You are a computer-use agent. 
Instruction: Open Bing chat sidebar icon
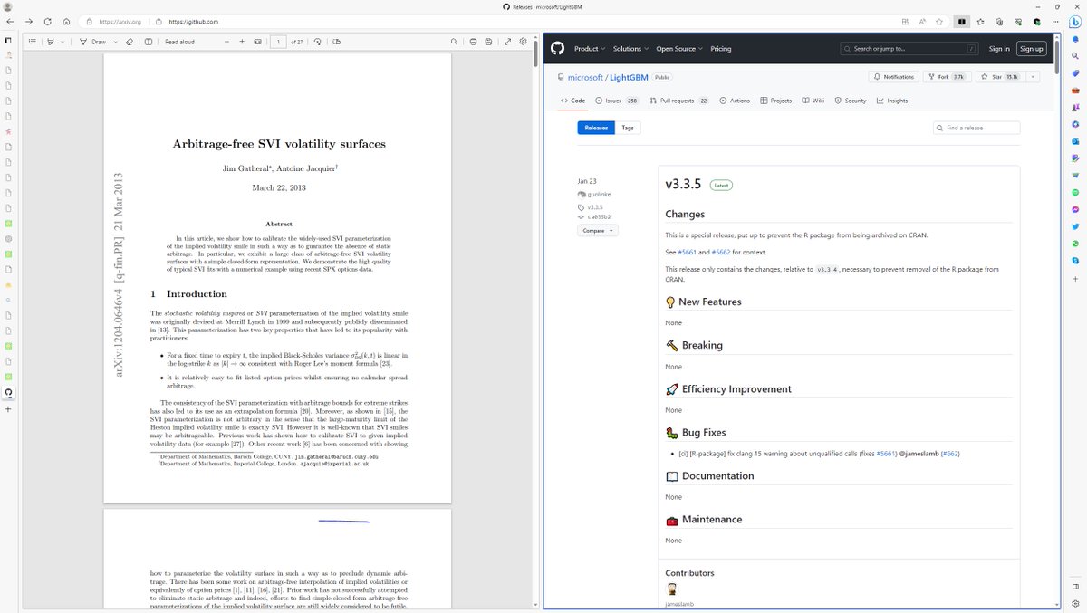1075,21
